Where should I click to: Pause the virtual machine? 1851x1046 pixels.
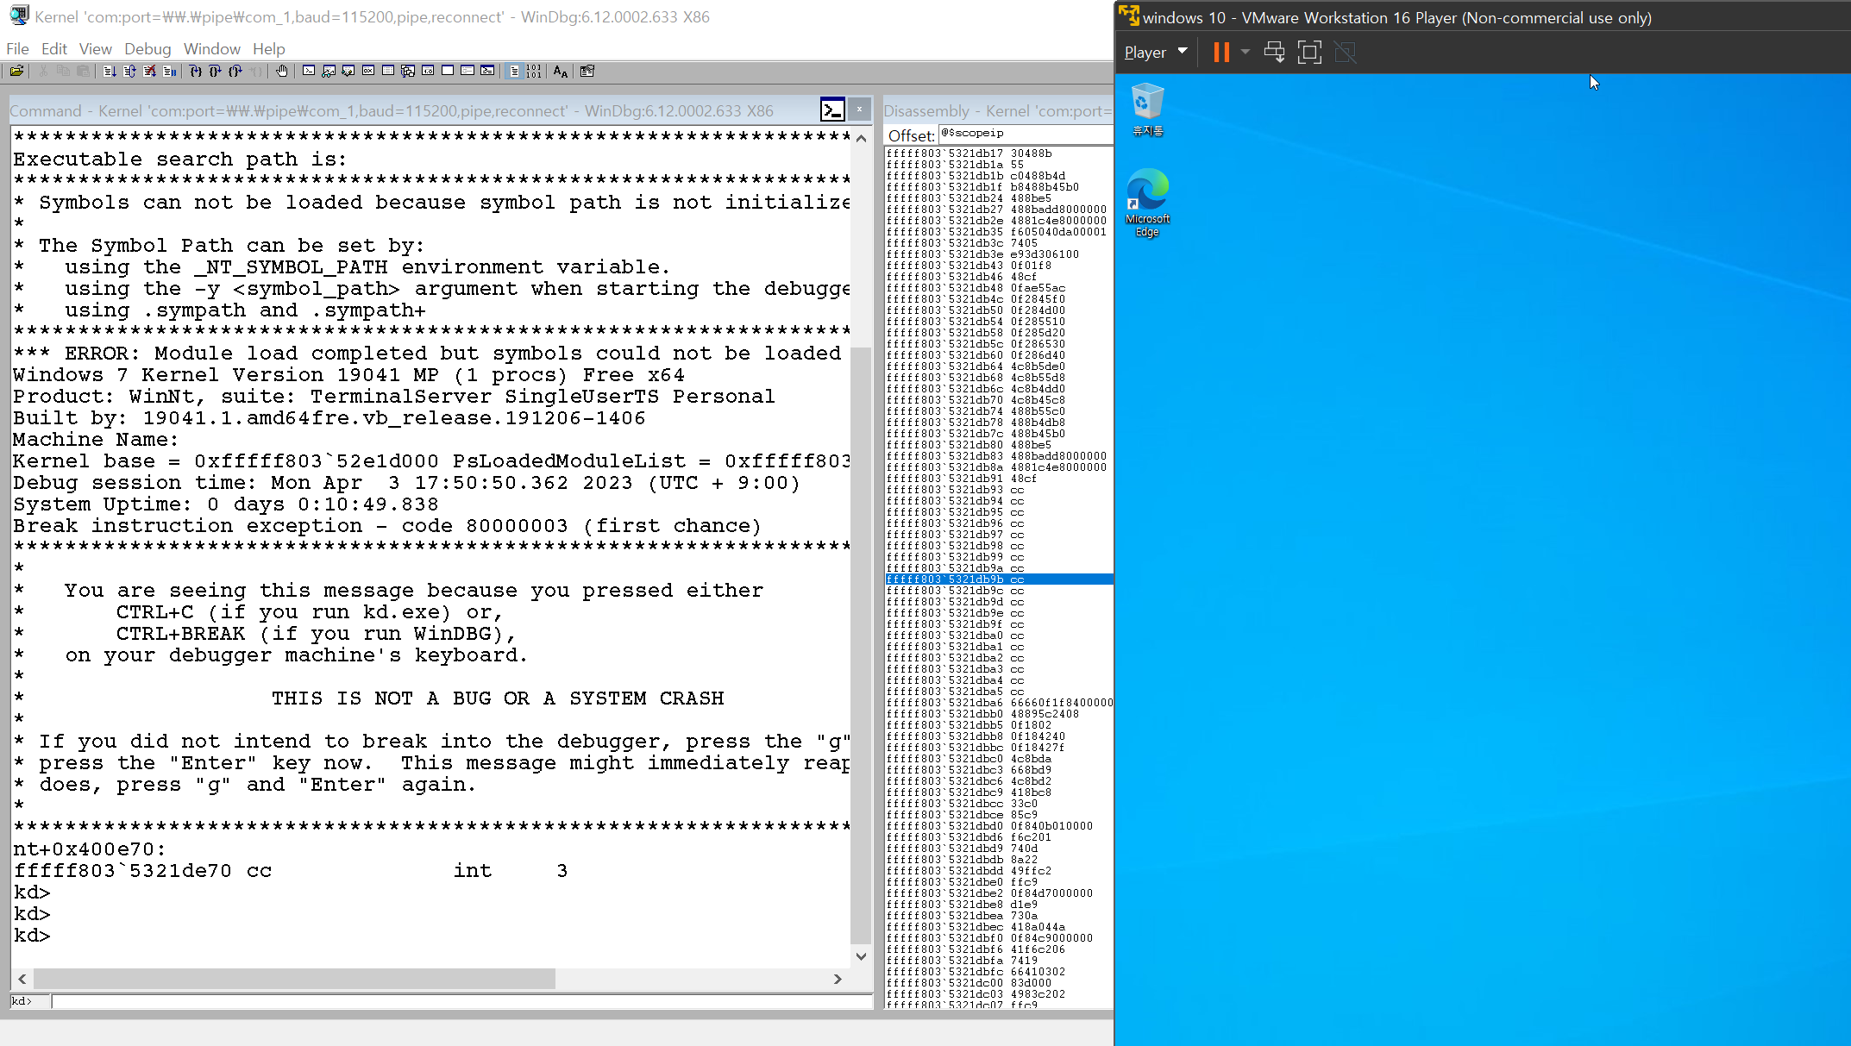[1220, 53]
